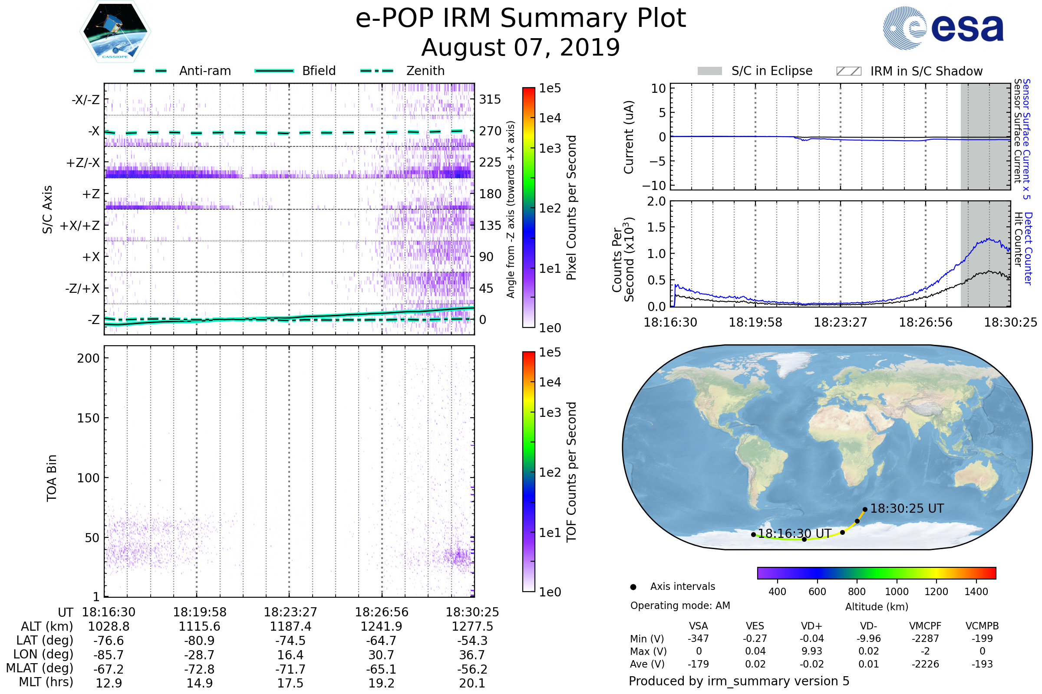Click the VMCPF column header in voltage table
This screenshot has height=694, width=1042.
click(x=925, y=626)
